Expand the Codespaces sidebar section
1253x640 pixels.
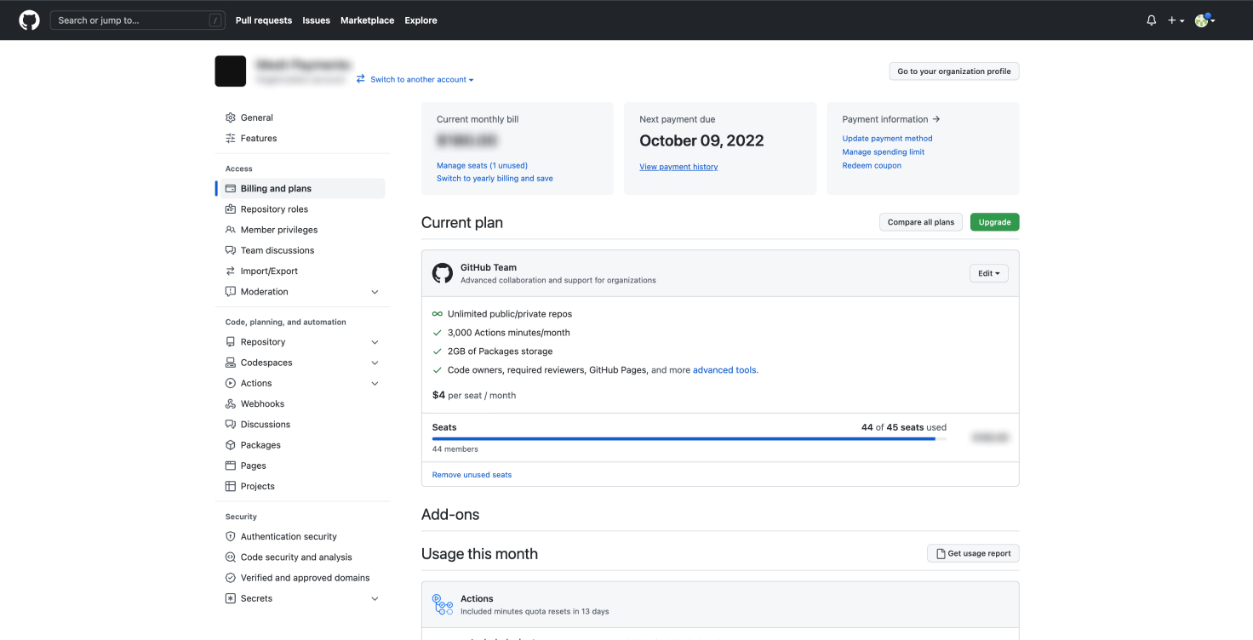pyautogui.click(x=375, y=363)
